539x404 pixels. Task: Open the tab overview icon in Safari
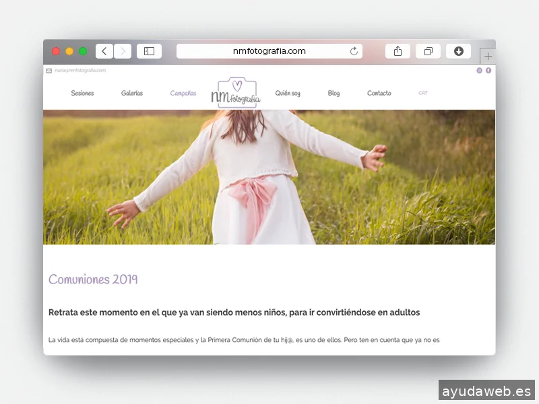point(428,50)
